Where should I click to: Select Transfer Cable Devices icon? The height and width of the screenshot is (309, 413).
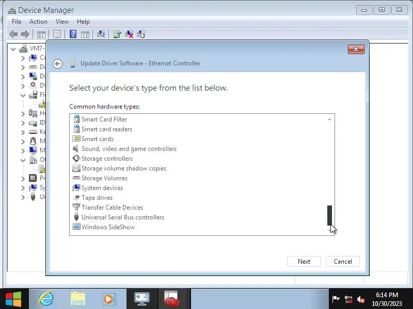tap(76, 208)
